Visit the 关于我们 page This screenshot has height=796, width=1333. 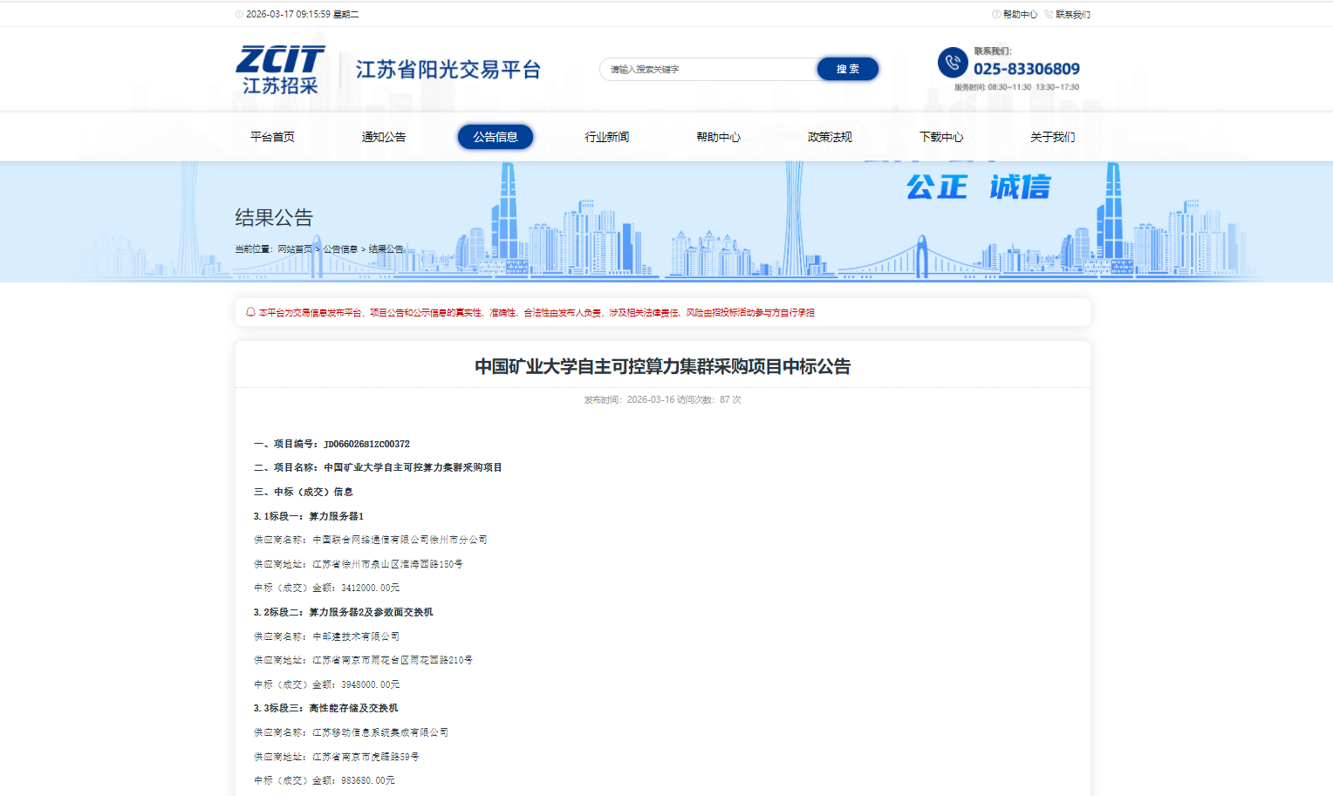1053,137
